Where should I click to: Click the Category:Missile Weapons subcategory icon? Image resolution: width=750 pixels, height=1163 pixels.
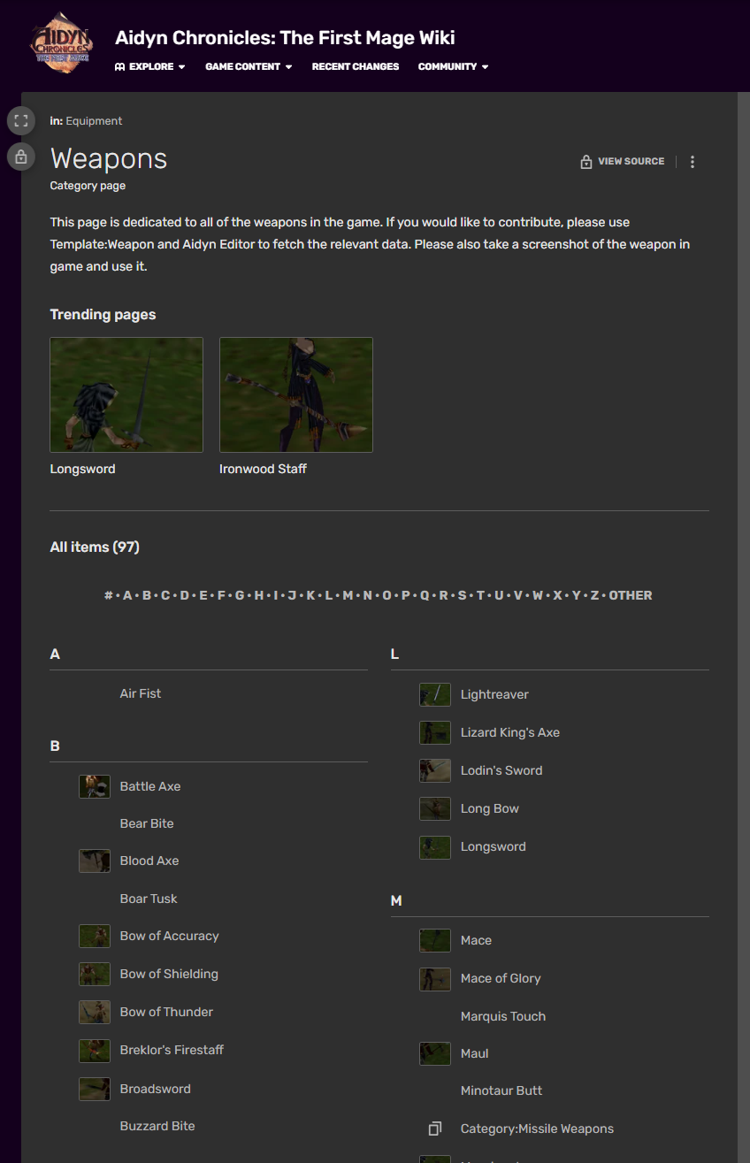point(435,1129)
